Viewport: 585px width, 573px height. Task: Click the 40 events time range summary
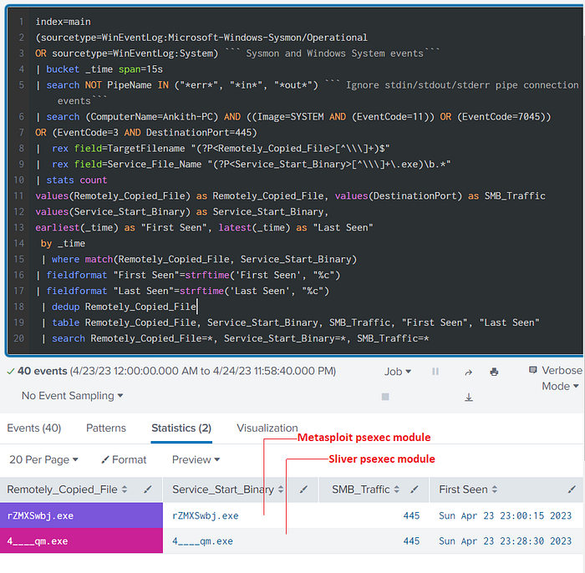pos(176,372)
